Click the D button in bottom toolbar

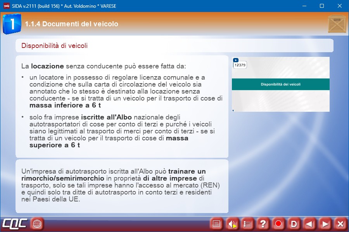click(294, 223)
